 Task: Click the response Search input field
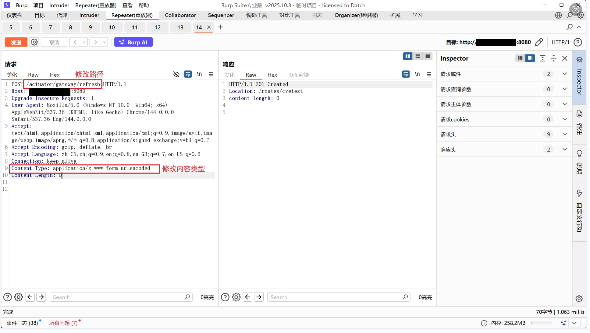pos(339,297)
